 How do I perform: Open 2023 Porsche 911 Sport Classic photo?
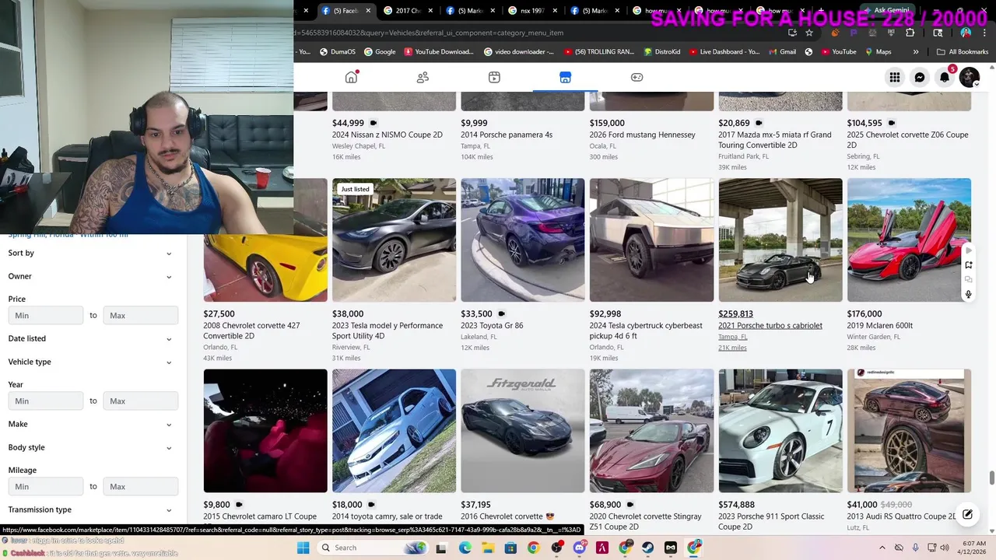coord(780,431)
